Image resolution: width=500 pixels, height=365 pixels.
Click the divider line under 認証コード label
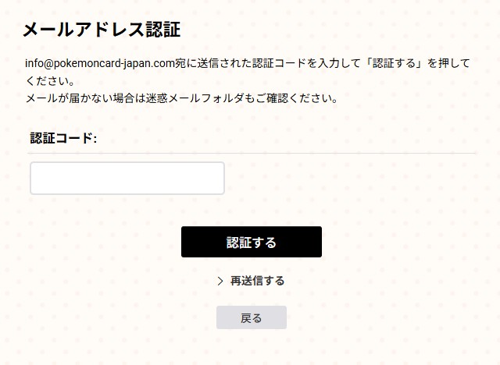point(252,153)
